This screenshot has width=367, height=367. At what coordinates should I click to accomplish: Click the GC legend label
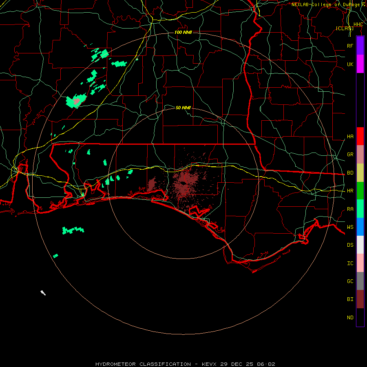pyautogui.click(x=350, y=281)
